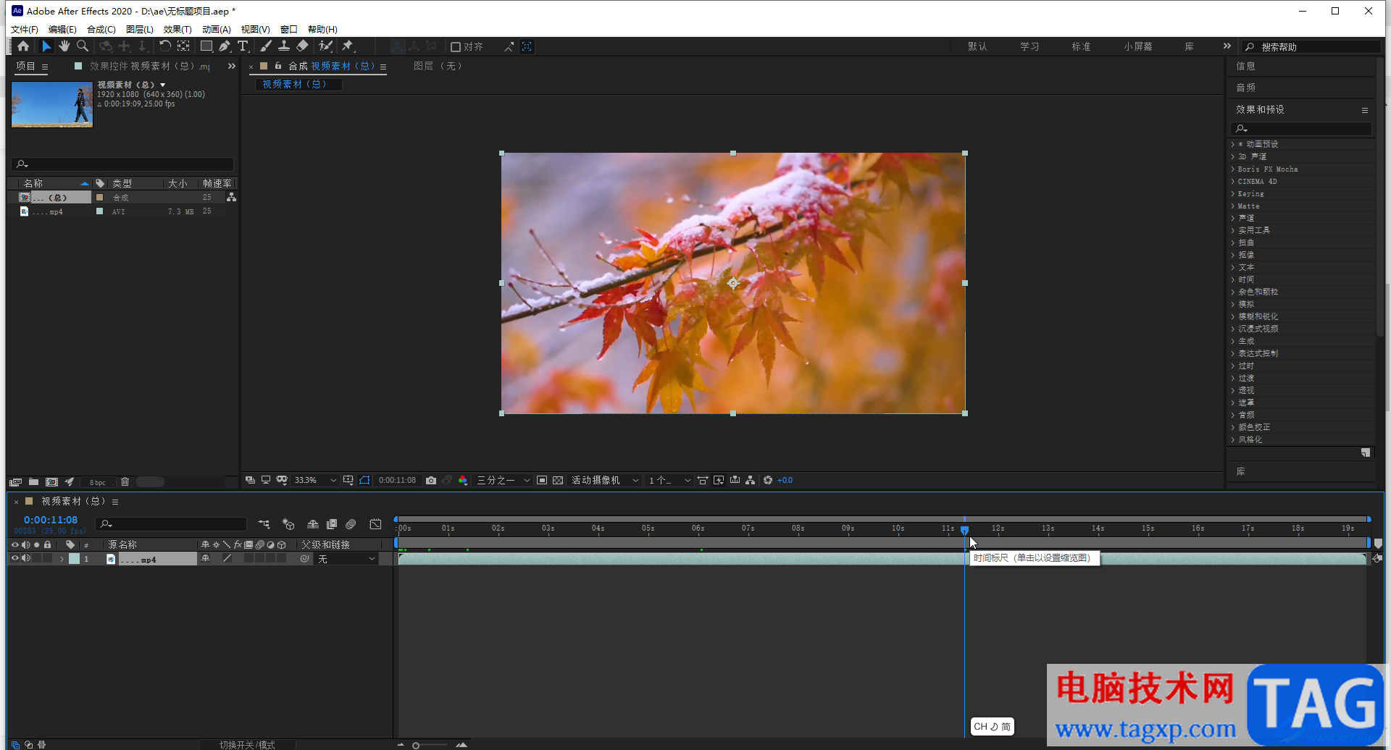Toggle mask and shape path visibility
The image size is (1391, 750).
point(364,480)
